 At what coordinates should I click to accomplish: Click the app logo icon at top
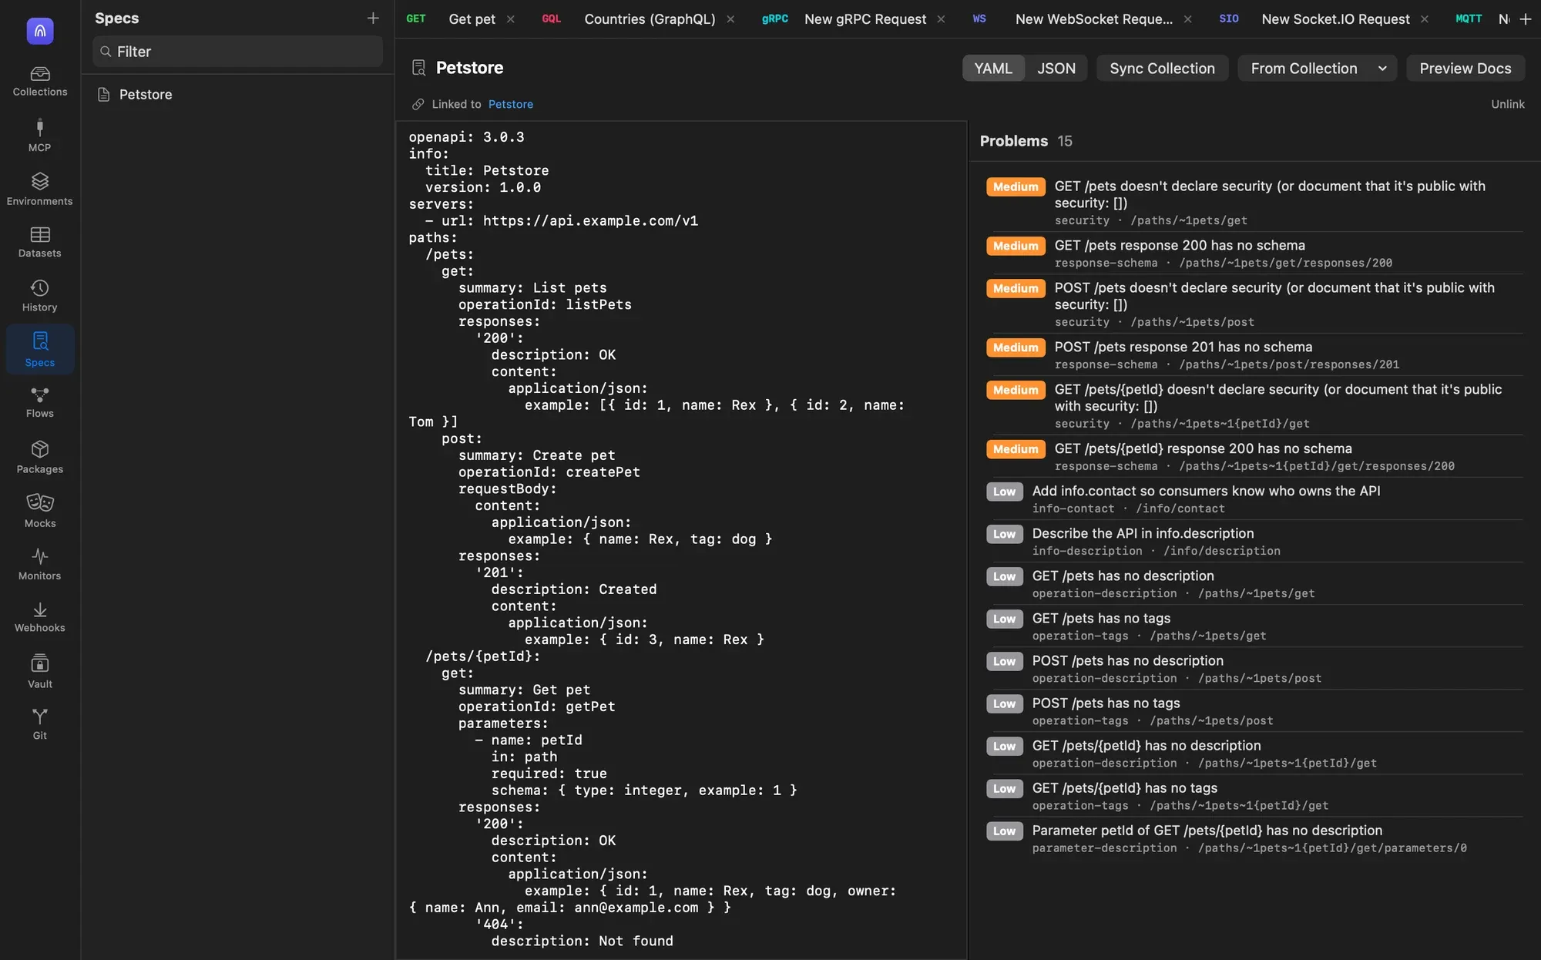(x=40, y=31)
